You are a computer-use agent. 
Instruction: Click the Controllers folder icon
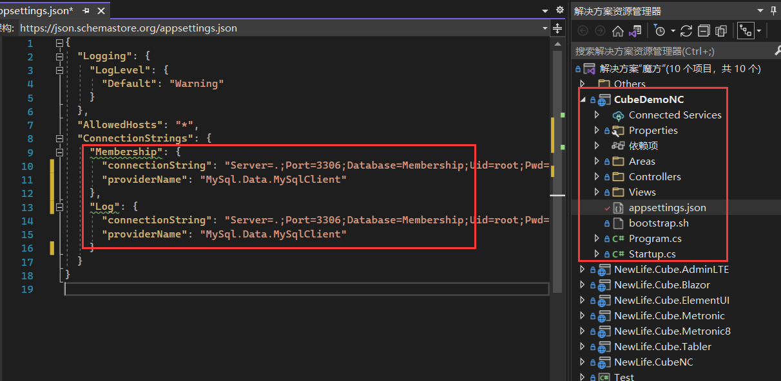(618, 177)
